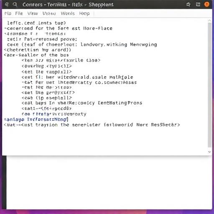The width and height of the screenshot is (214, 214).
Task: Click the indented line ending 'clowmroxty'
Action: pyautogui.click(x=54, y=114)
